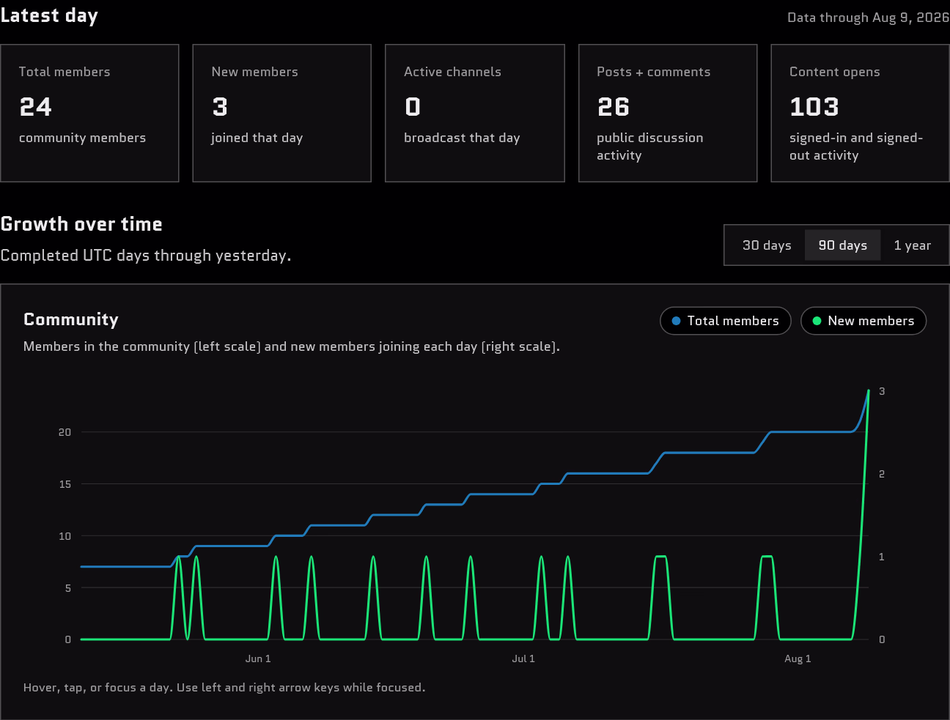Open the New members stat card
Screen dimensions: 950x720
coord(281,113)
